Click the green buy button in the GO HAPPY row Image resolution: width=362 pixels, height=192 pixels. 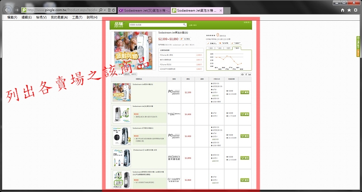pos(245,180)
